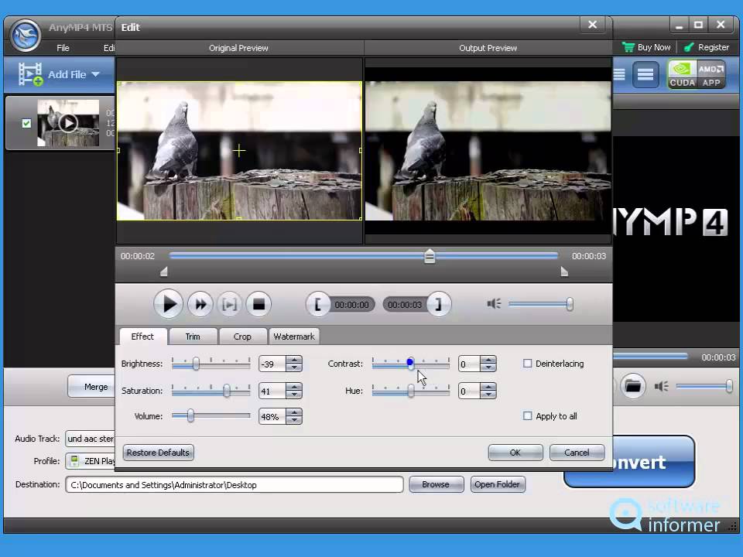Click the Brightness slider

click(211, 364)
